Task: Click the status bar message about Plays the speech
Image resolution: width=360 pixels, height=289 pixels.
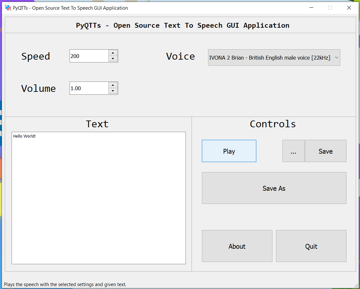Action: pyautogui.click(x=65, y=284)
